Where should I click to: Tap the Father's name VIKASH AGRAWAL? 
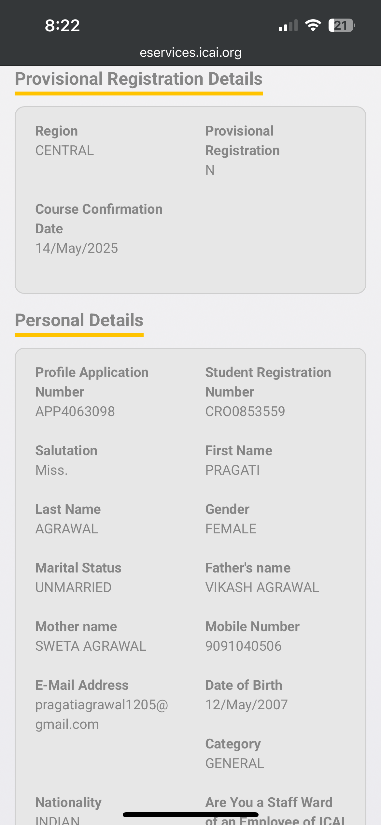262,587
